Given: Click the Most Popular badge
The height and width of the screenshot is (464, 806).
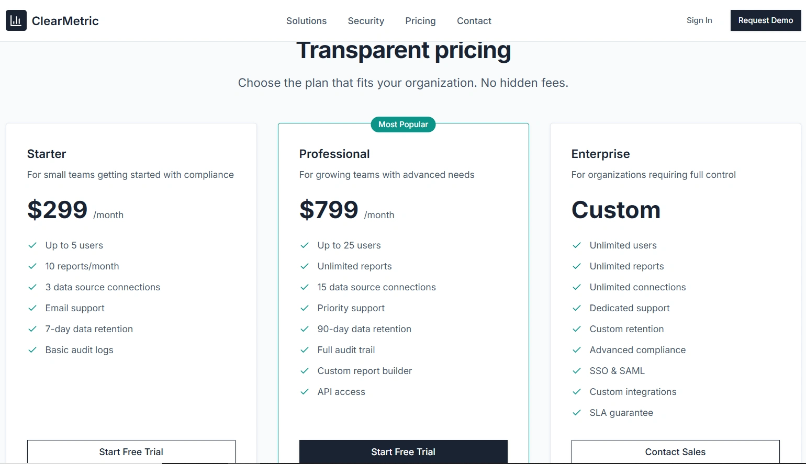Looking at the screenshot, I should [403, 125].
